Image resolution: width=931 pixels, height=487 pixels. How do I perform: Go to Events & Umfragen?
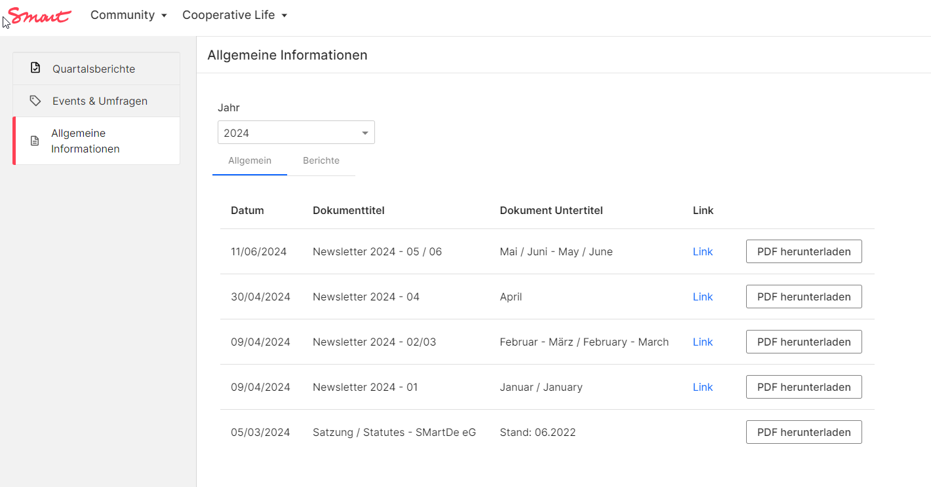tap(96, 101)
